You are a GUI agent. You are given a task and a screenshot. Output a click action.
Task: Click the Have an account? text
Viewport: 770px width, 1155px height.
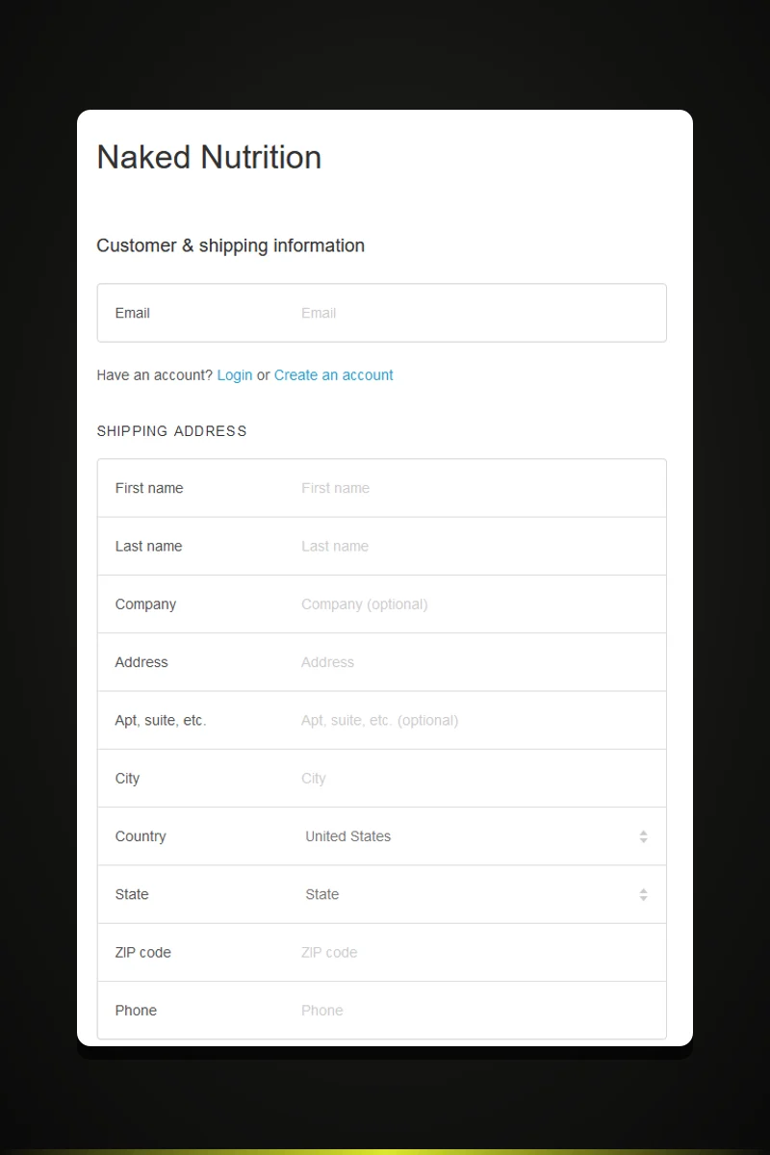click(x=155, y=375)
